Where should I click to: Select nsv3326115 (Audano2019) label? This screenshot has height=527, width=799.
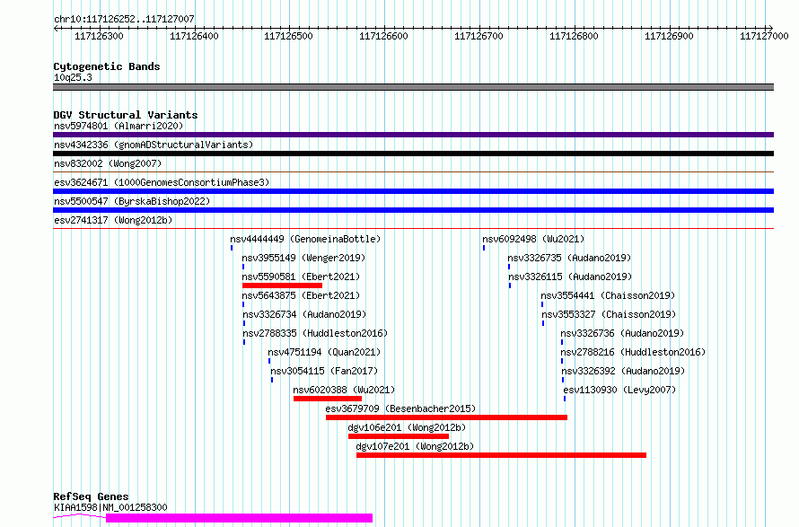click(x=570, y=277)
